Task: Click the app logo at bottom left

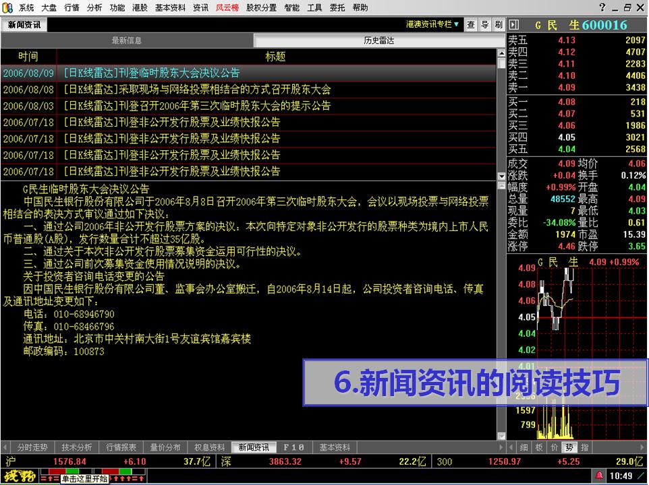Action: coord(20,476)
